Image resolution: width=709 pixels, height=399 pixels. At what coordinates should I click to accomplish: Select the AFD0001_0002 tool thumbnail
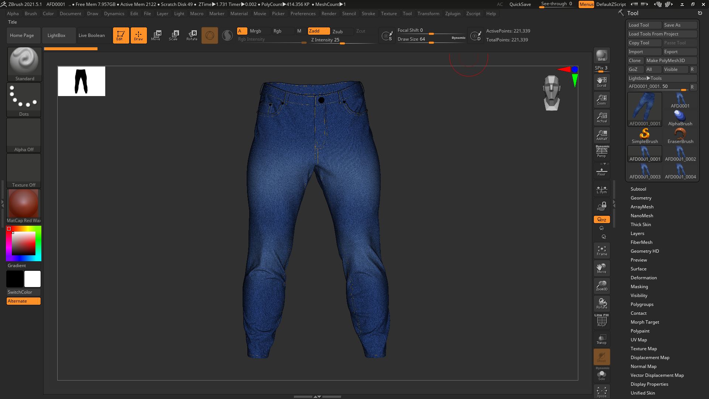tap(680, 153)
